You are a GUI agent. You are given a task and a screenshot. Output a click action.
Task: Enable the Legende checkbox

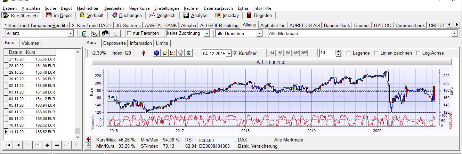[x=349, y=53]
